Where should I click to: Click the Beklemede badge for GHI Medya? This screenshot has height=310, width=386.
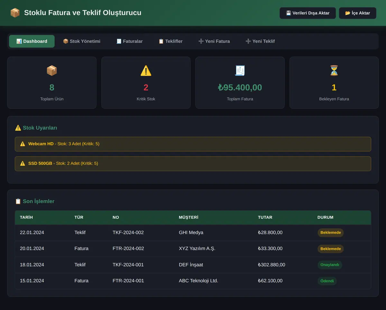pyautogui.click(x=331, y=233)
